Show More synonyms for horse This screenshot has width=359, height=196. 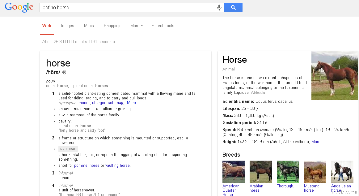[x=131, y=102]
